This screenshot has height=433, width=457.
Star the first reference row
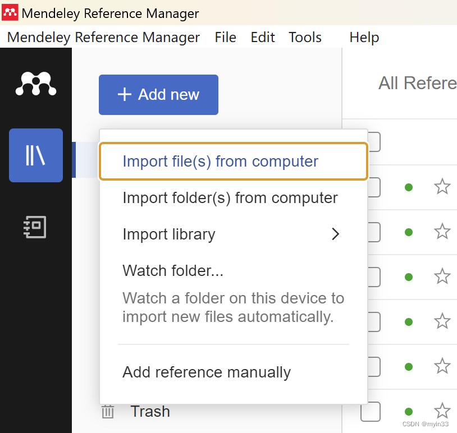(x=442, y=187)
